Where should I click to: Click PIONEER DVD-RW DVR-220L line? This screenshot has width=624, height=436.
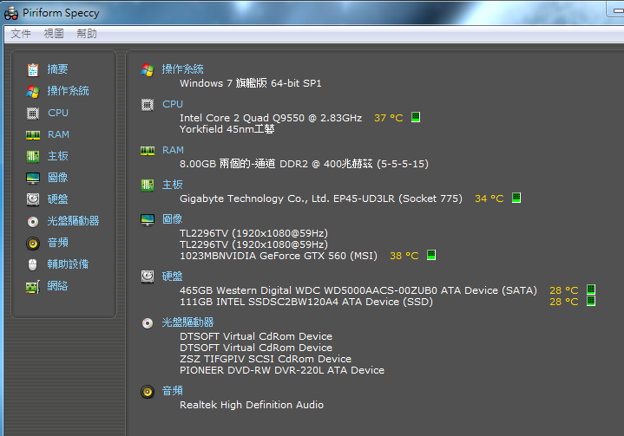coord(282,370)
